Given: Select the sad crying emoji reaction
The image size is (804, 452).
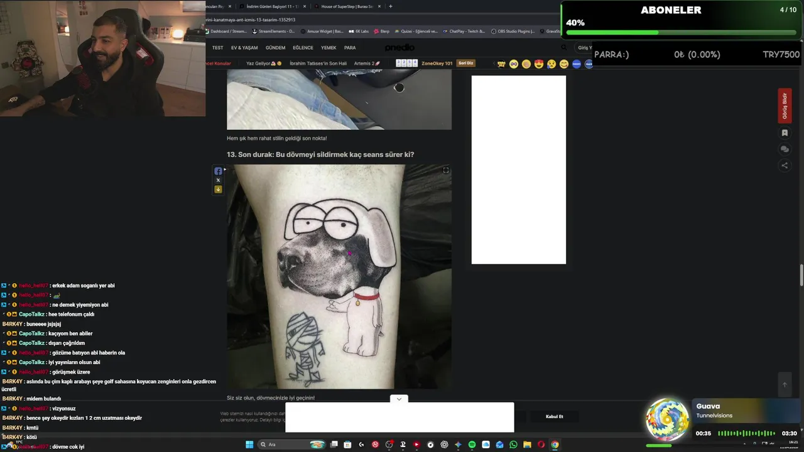Looking at the screenshot, I should click(x=551, y=64).
